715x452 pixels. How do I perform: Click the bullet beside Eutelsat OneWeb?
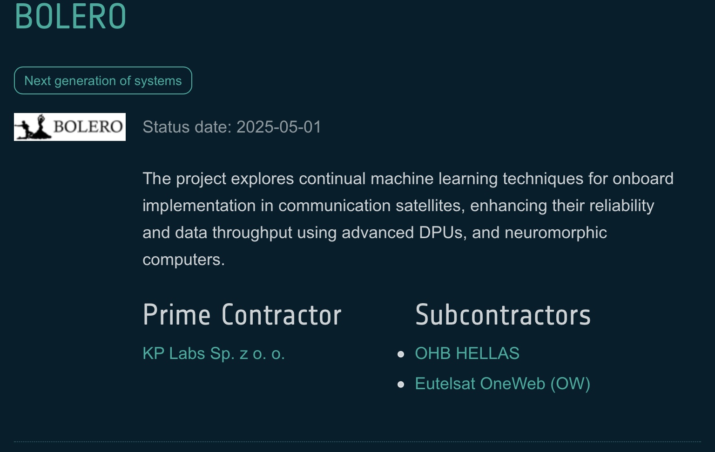pyautogui.click(x=401, y=385)
